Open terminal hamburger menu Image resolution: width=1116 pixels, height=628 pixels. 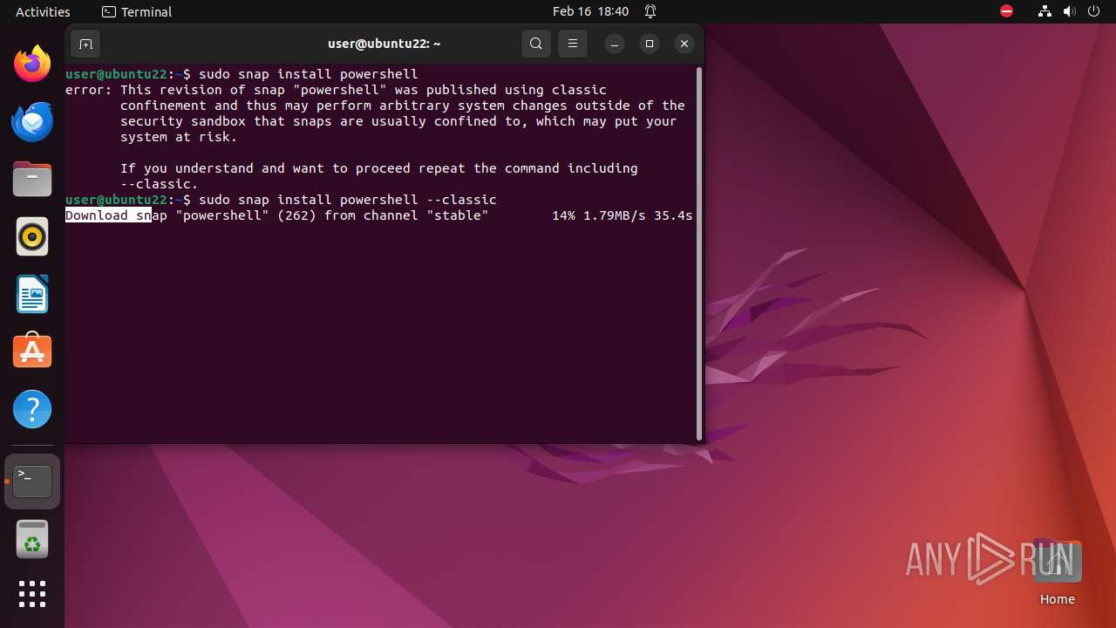[573, 44]
